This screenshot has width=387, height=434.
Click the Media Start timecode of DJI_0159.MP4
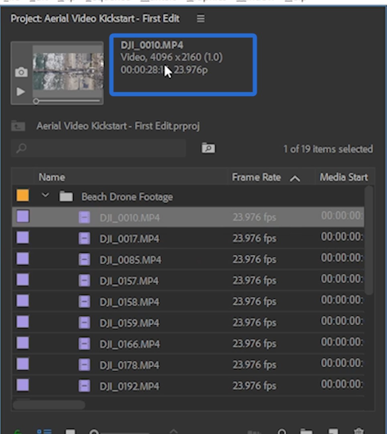point(342,321)
